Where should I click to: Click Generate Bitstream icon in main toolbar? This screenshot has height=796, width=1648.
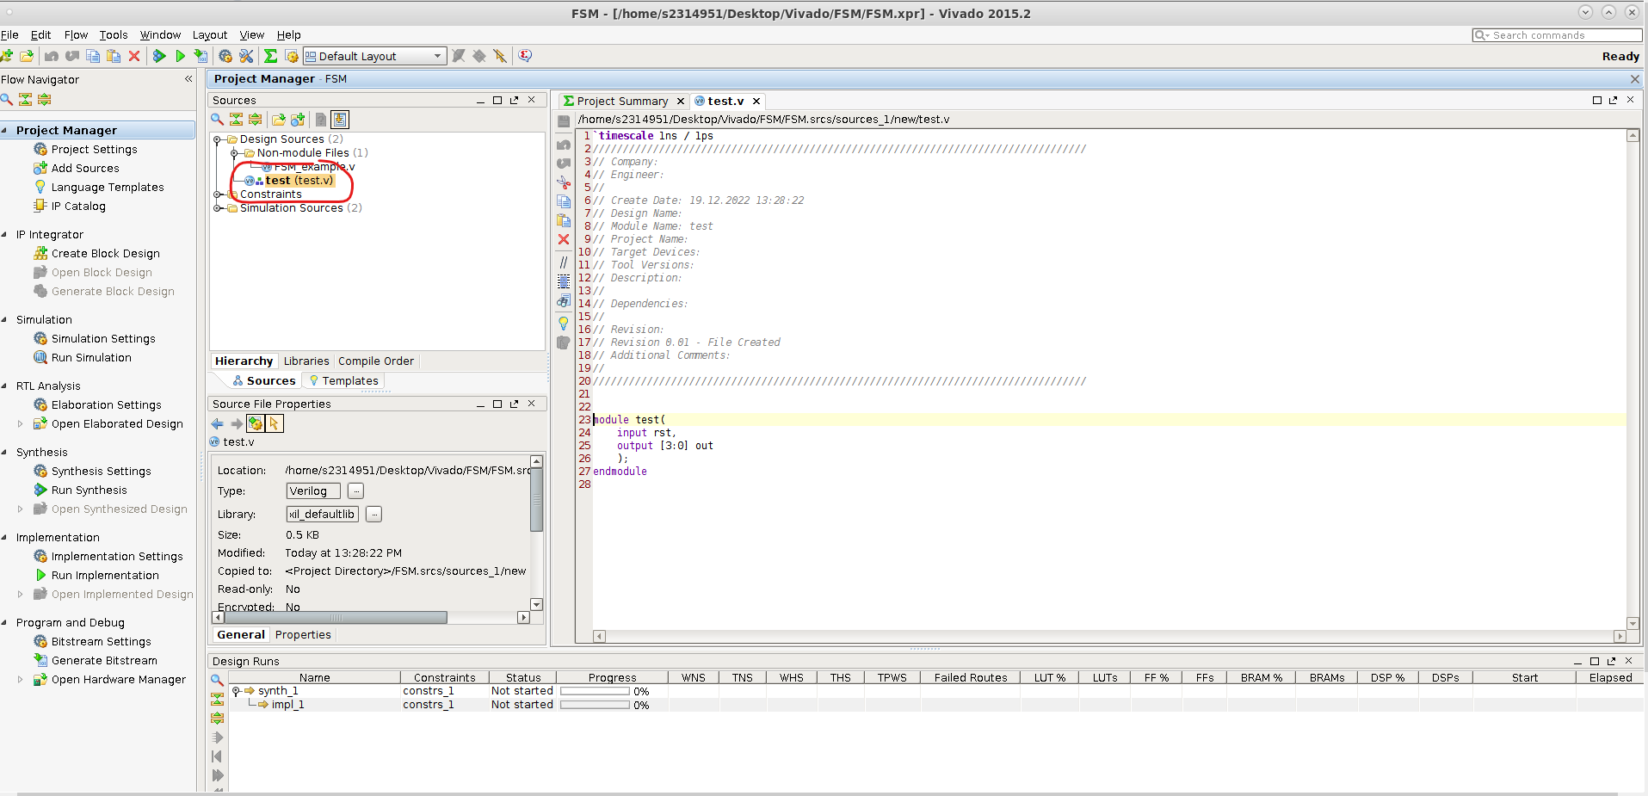(201, 56)
